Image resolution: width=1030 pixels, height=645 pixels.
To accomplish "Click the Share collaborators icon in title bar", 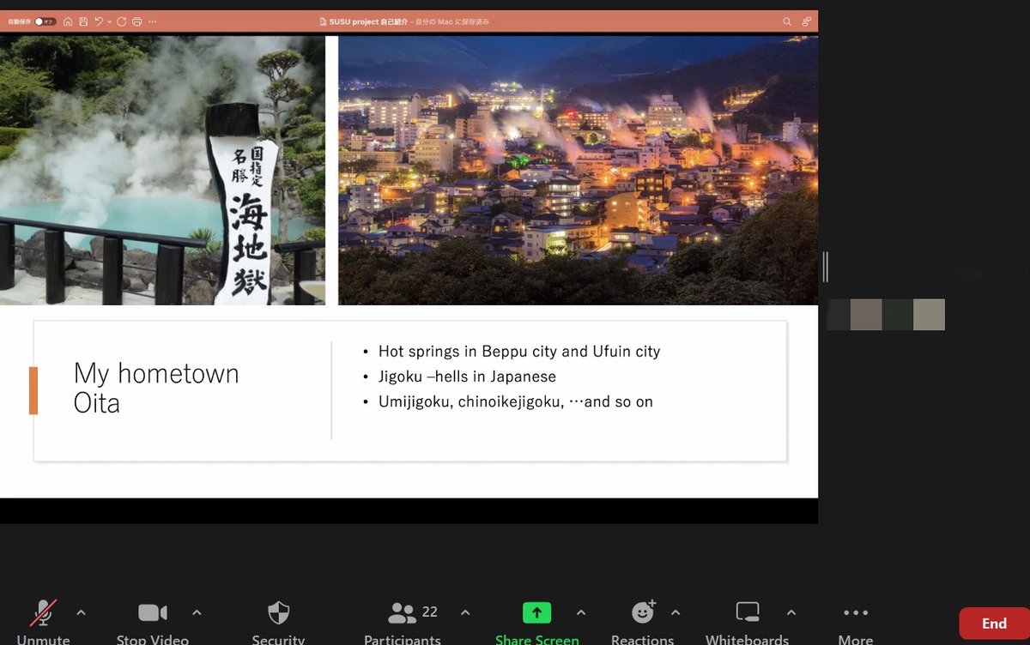I will click(x=807, y=21).
